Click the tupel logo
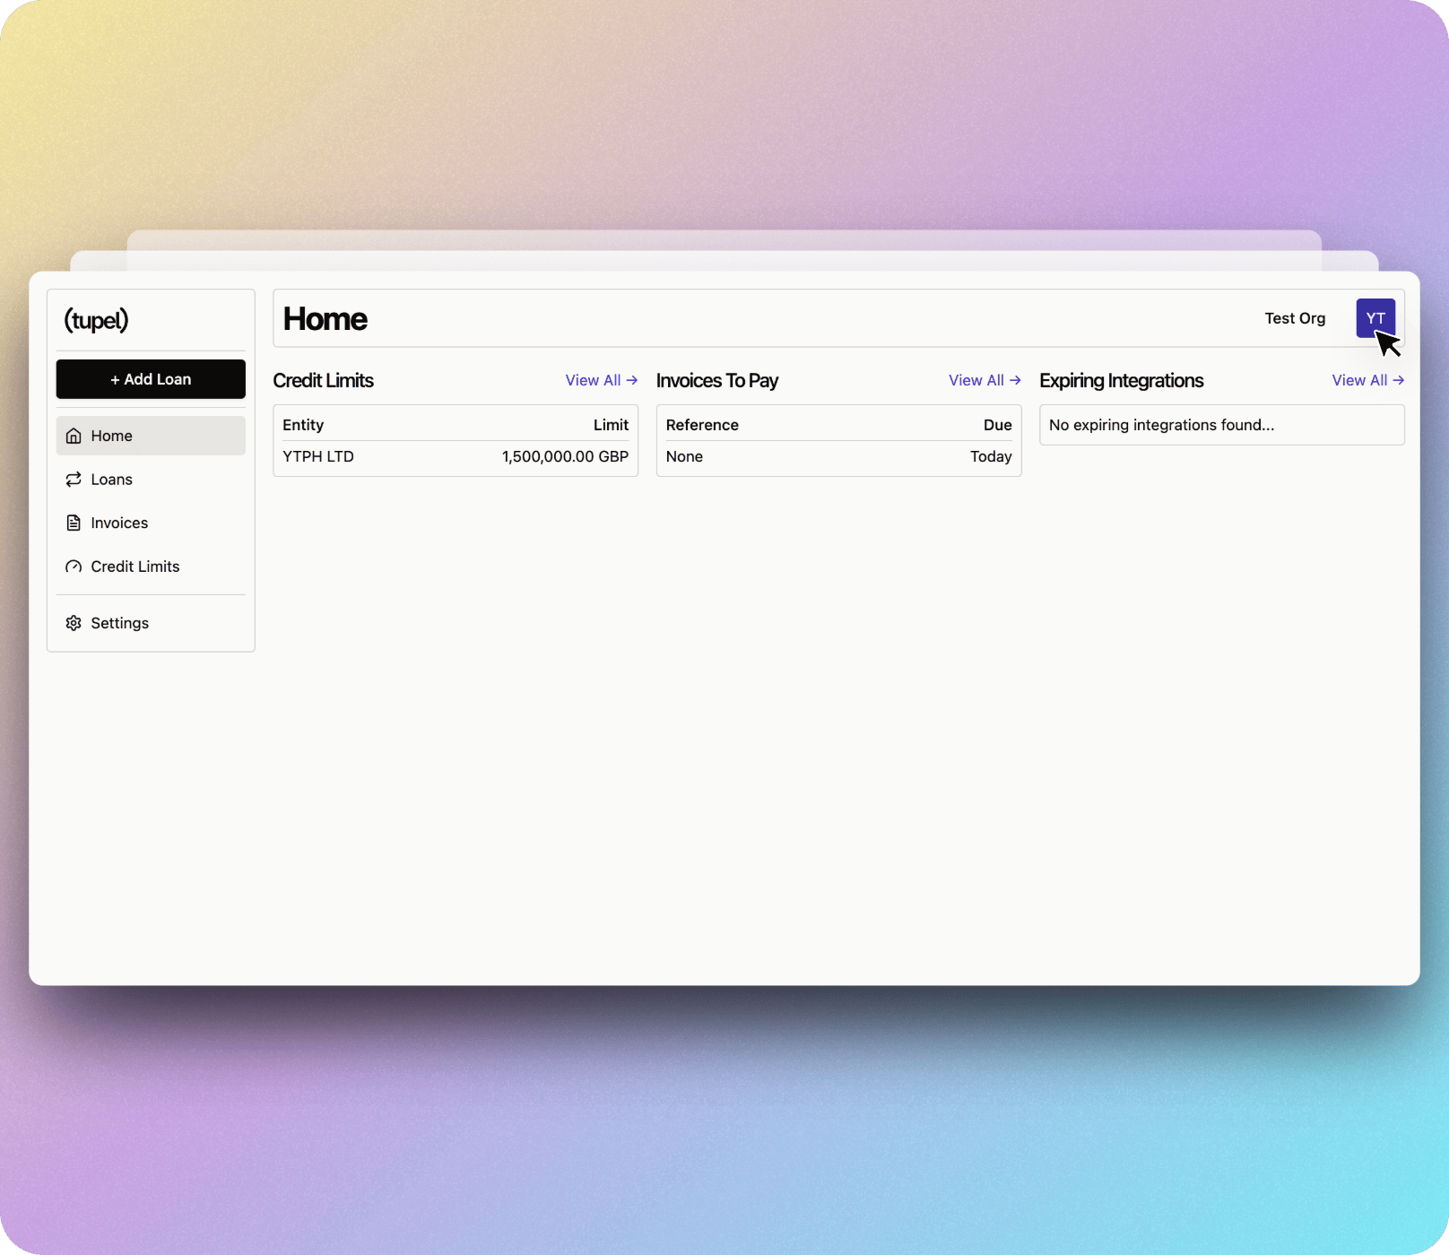 coord(95,320)
